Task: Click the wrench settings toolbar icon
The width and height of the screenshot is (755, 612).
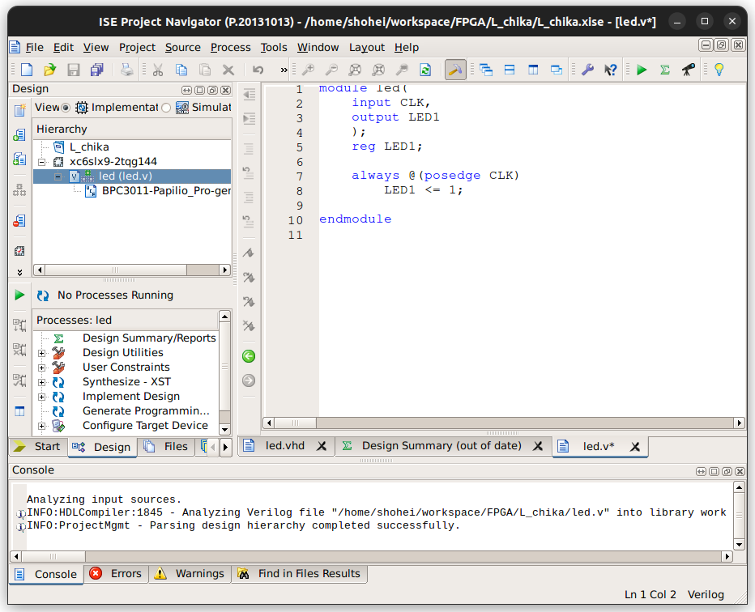Action: pyautogui.click(x=587, y=70)
